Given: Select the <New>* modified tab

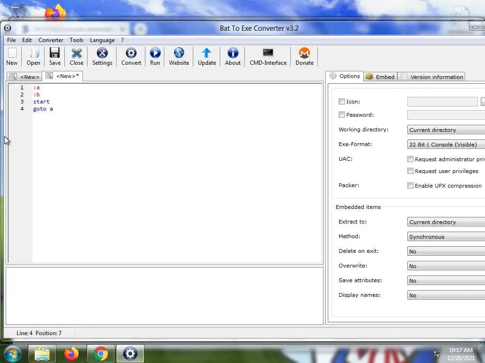Looking at the screenshot, I should pyautogui.click(x=62, y=76).
